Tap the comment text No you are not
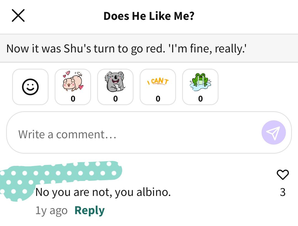The height and width of the screenshot is (226, 298). tap(103, 192)
